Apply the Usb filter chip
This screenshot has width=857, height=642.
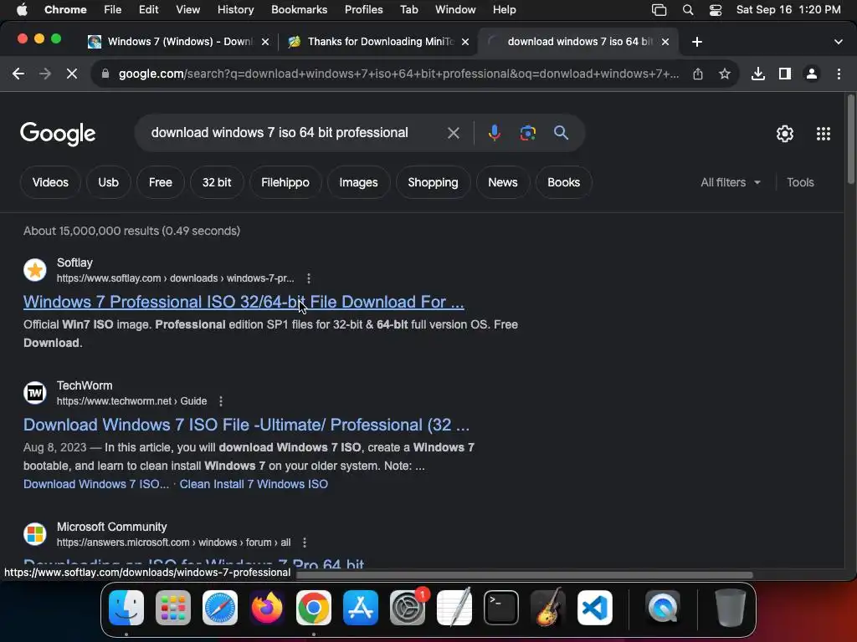click(108, 182)
